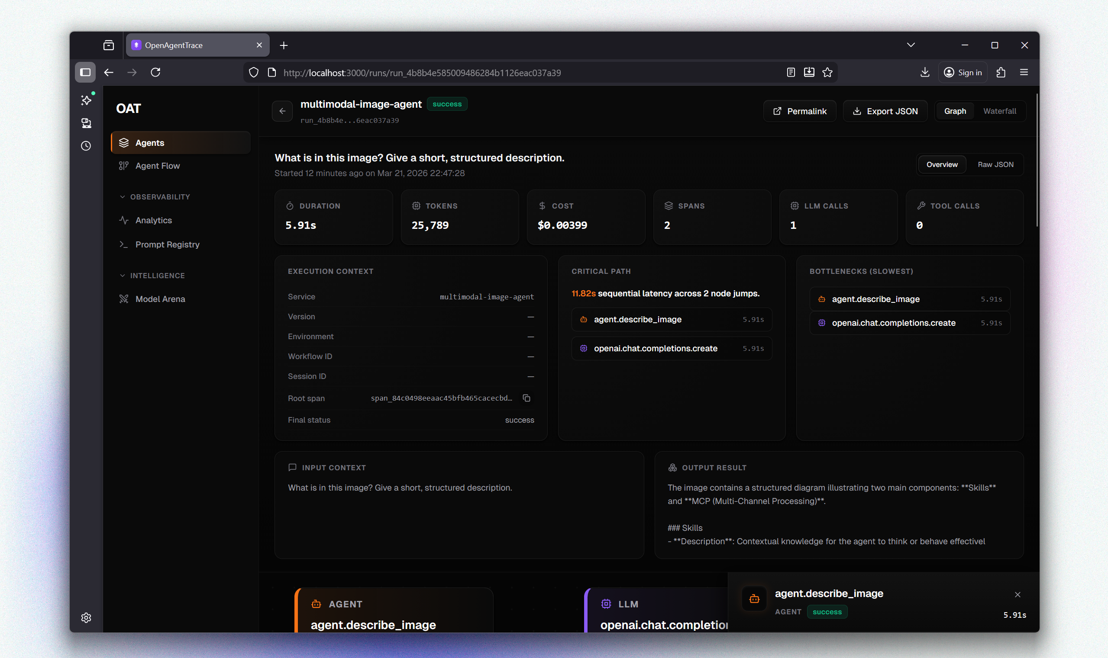The width and height of the screenshot is (1108, 658).
Task: Export the run as JSON
Action: 884,111
